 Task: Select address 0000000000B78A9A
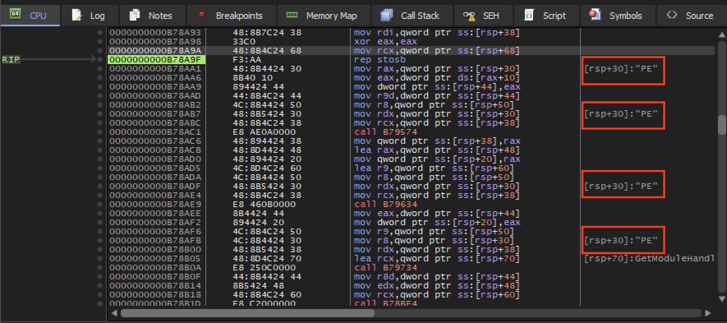(x=155, y=51)
